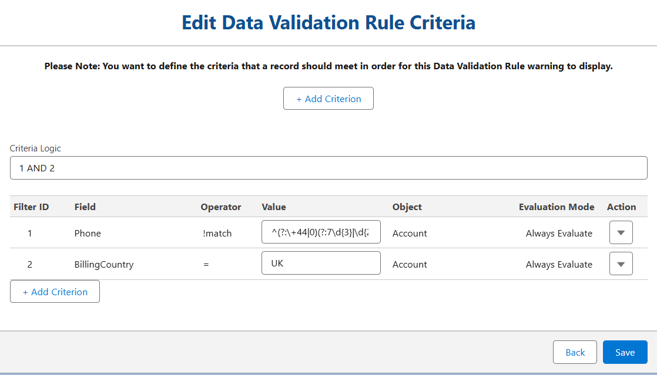Image resolution: width=657 pixels, height=375 pixels.
Task: Click inside the Criteria Logic field
Action: [x=328, y=167]
